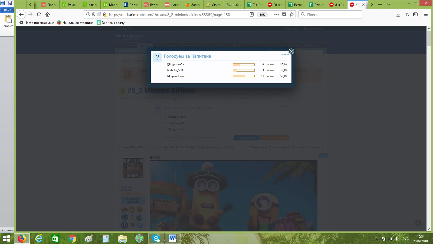The height and width of the screenshot is (244, 433).
Task: Launch Internet Explorer from taskbar
Action: coord(39,239)
